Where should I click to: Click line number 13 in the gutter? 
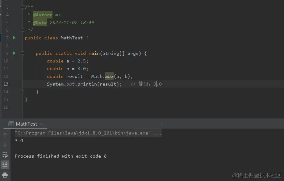tap(6, 84)
